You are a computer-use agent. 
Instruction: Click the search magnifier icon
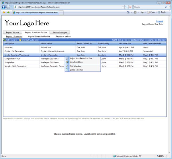pos(166,7)
